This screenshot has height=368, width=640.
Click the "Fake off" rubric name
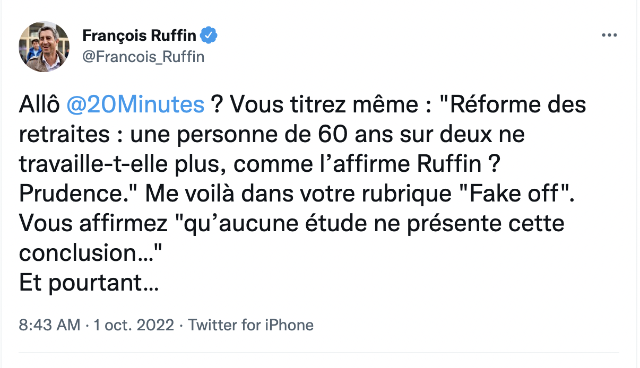click(x=515, y=194)
